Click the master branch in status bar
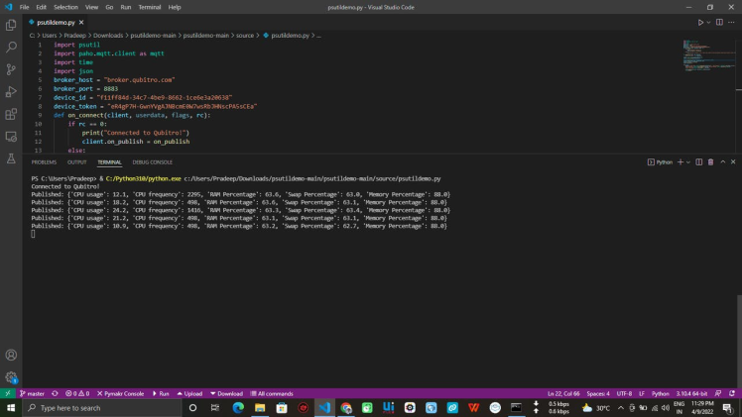 pos(32,393)
